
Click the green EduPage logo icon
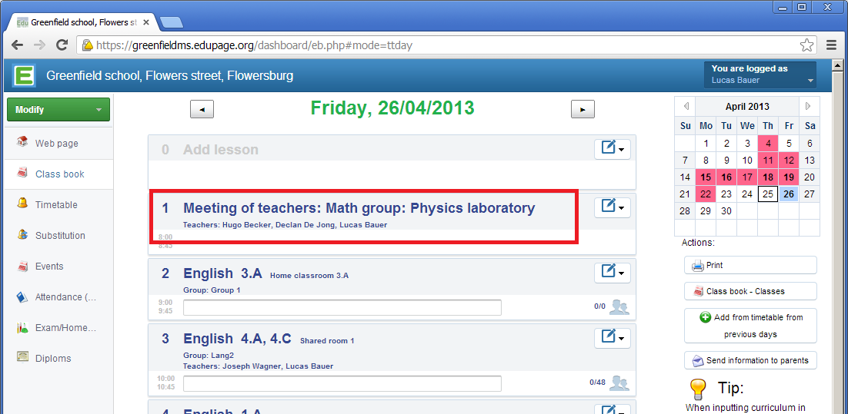coord(24,75)
